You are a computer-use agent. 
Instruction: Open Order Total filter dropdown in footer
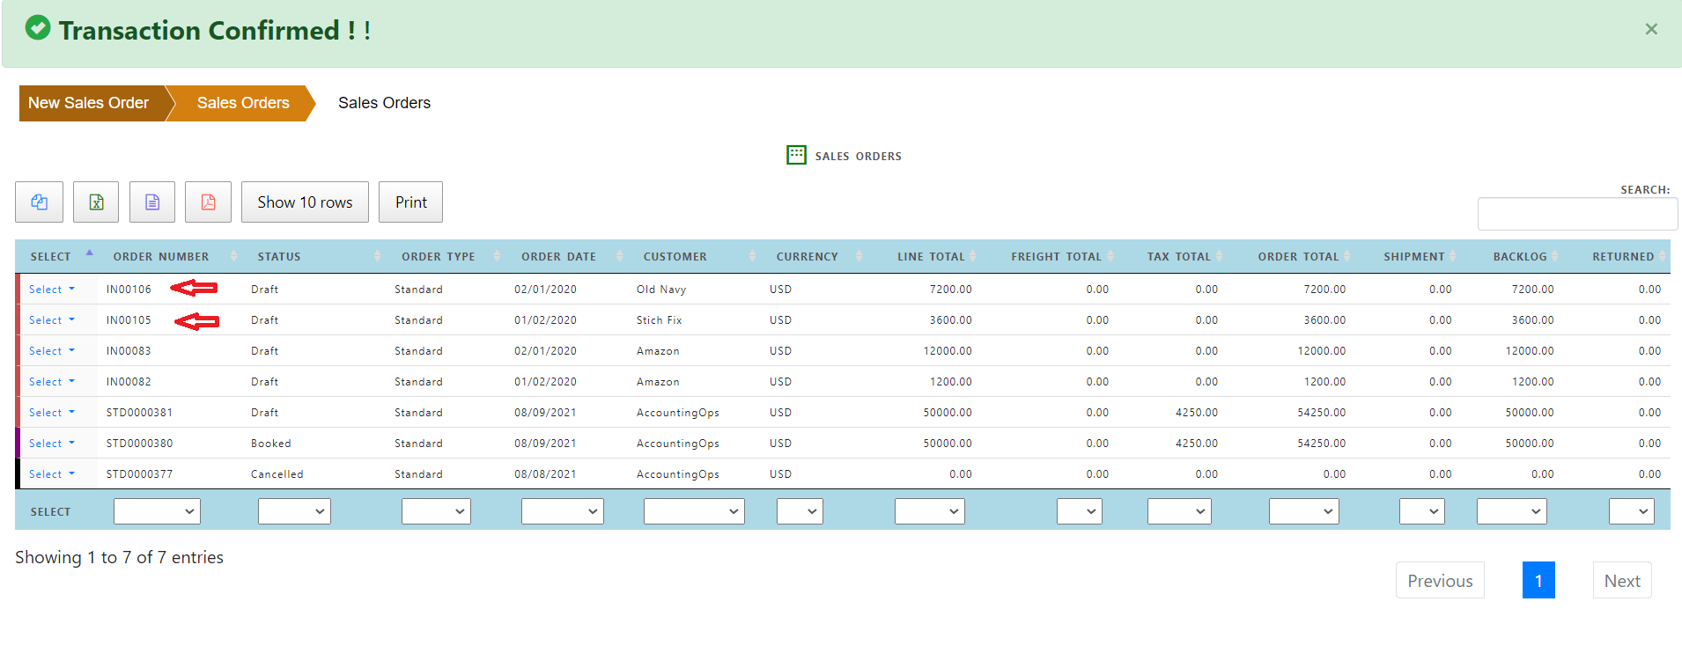click(x=1304, y=511)
